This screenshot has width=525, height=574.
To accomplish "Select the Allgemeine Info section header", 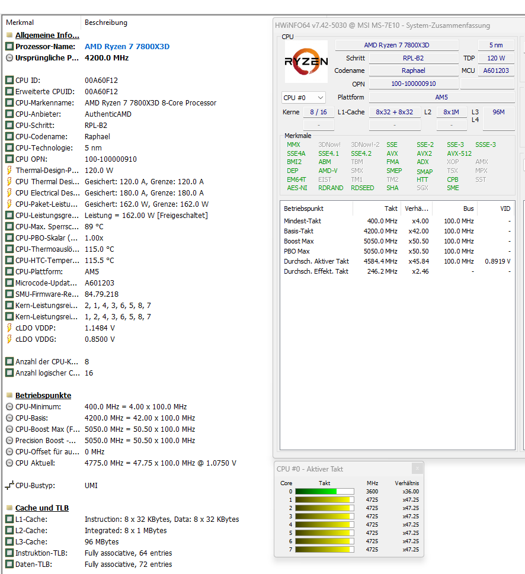I will (x=47, y=35).
